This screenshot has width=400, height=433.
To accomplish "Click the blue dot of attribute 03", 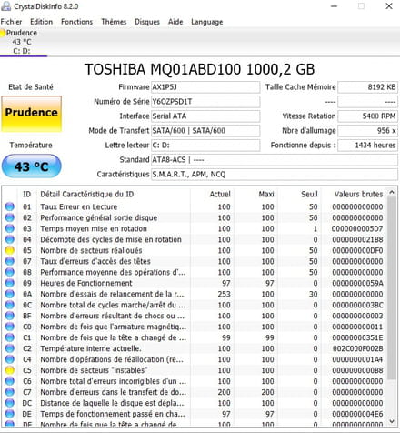I will [10, 228].
